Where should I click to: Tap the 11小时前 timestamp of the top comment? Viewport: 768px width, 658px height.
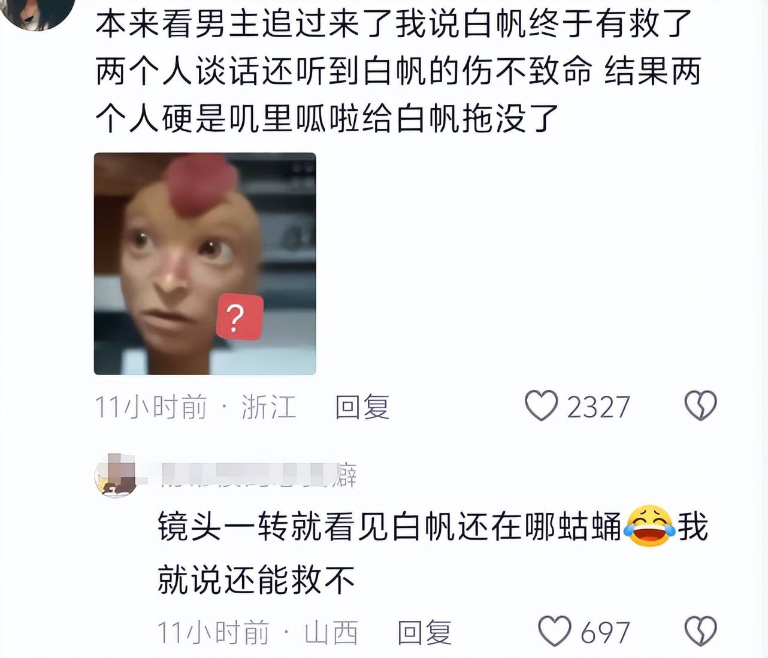(151, 407)
